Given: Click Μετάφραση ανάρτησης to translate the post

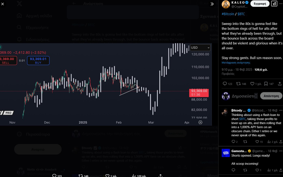Looking at the screenshot, I should point(236,63).
